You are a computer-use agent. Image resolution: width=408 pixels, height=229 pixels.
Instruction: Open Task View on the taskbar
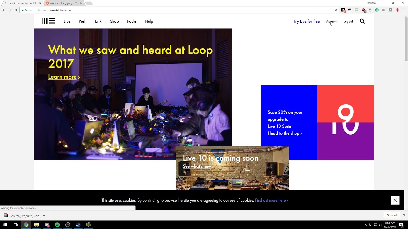click(15, 225)
